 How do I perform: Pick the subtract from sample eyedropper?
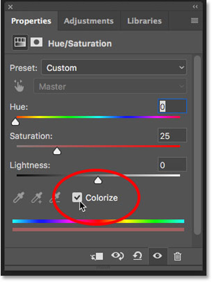[55, 198]
